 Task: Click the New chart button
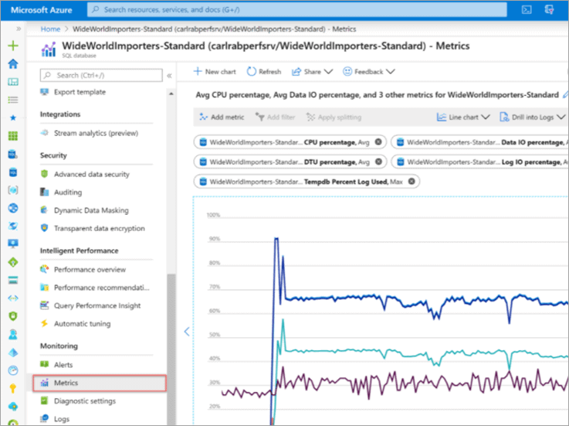click(215, 72)
